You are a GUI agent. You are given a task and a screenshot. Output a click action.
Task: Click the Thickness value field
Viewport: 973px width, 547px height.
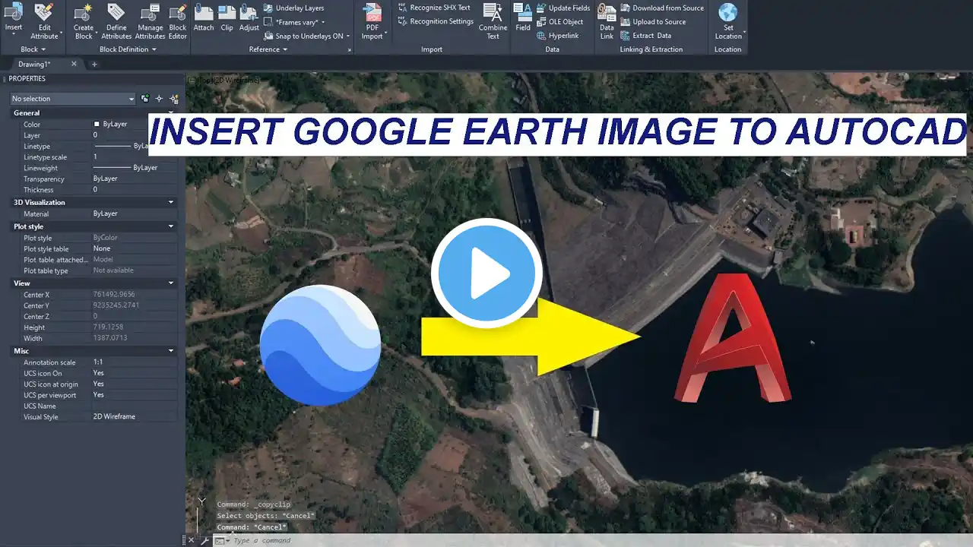[135, 190]
